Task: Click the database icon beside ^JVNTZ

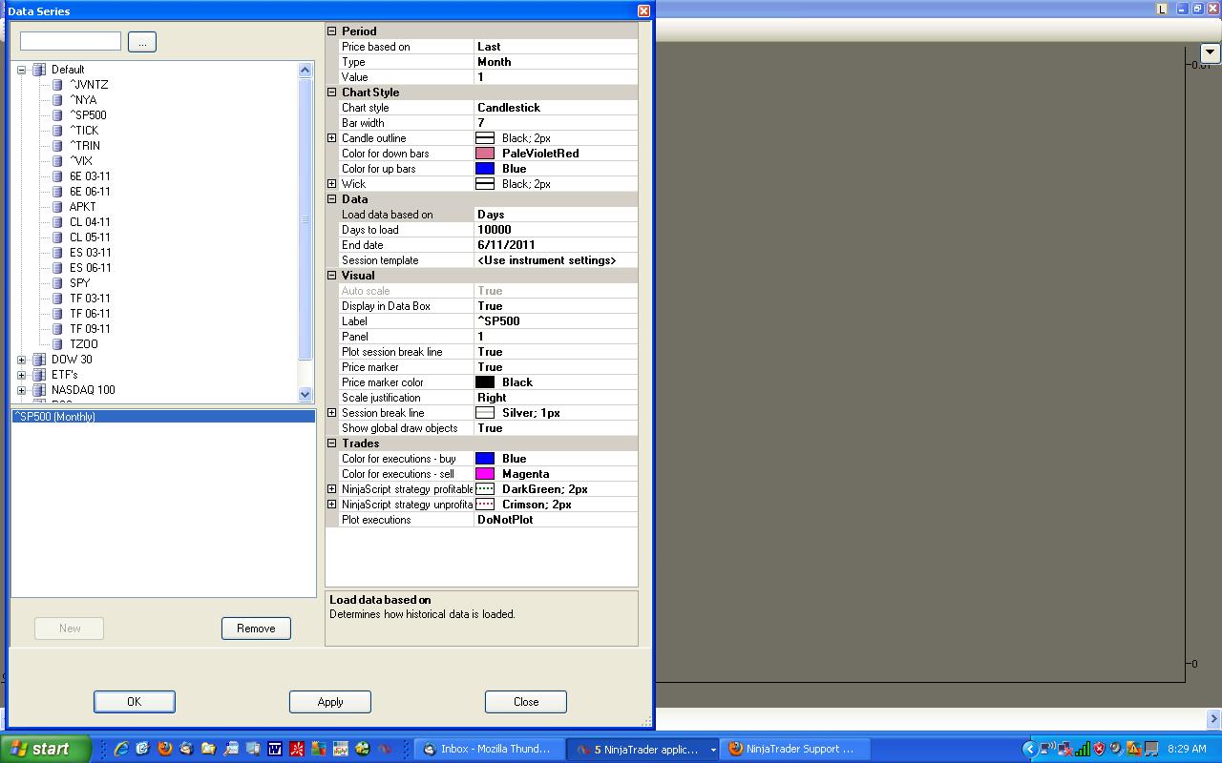Action: click(57, 85)
